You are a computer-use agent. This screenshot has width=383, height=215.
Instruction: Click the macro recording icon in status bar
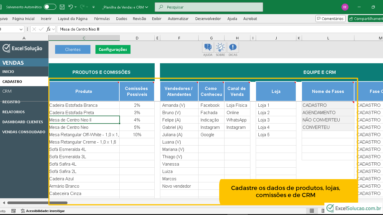(x=14, y=211)
